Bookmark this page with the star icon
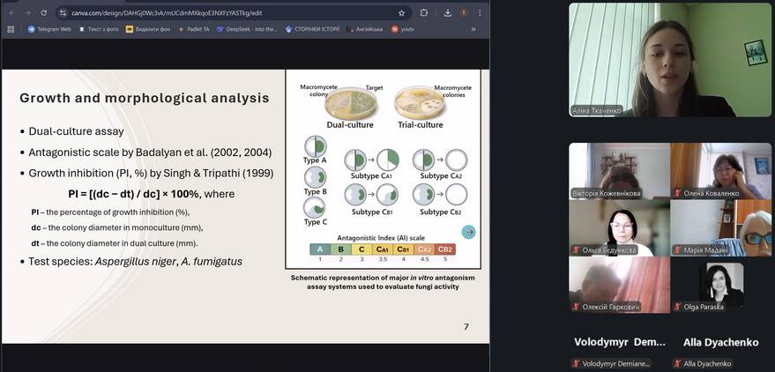 point(402,13)
